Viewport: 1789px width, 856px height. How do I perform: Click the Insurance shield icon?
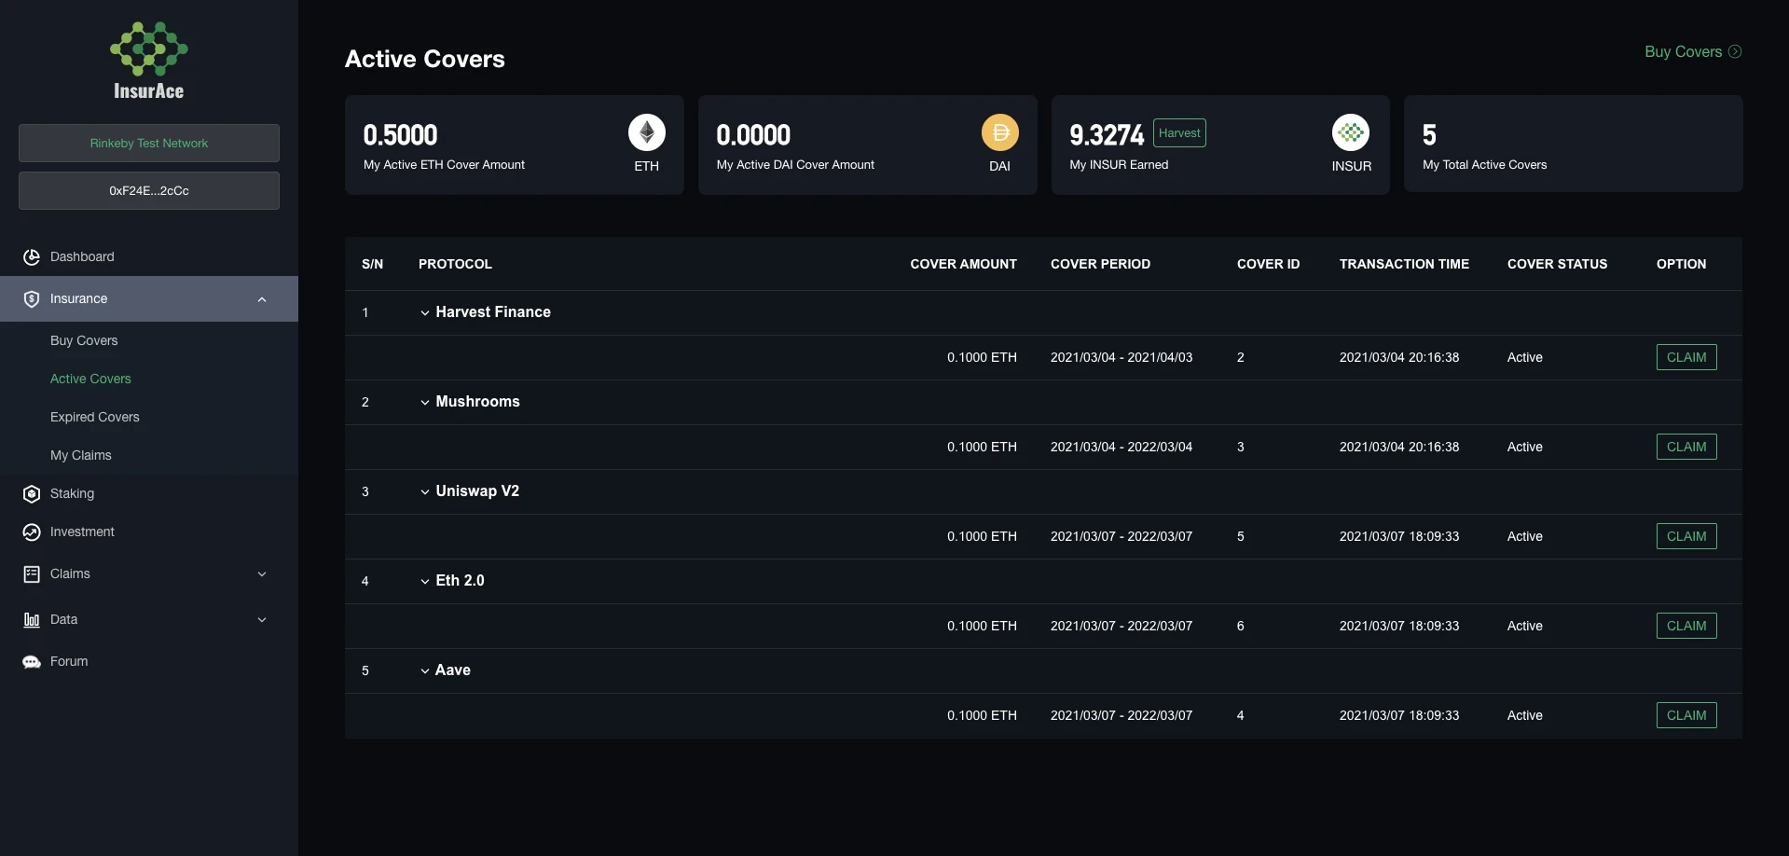point(32,298)
